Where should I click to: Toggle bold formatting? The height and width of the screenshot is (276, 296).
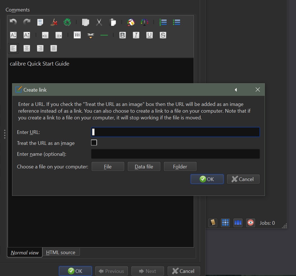click(x=122, y=35)
